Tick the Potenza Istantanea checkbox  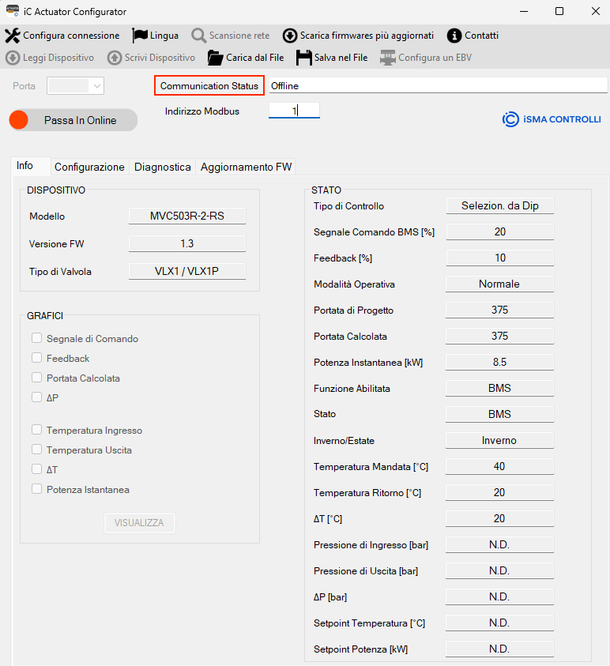click(36, 489)
